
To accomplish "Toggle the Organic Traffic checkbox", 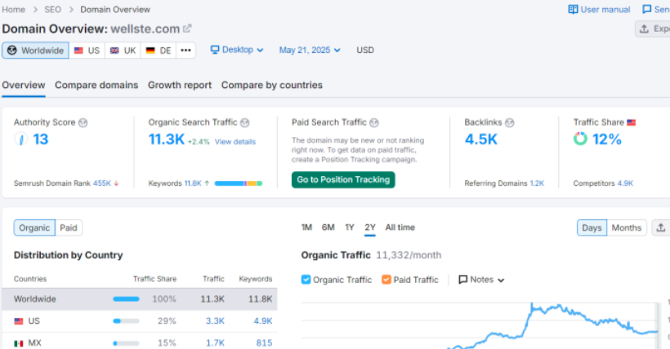I will (x=306, y=280).
